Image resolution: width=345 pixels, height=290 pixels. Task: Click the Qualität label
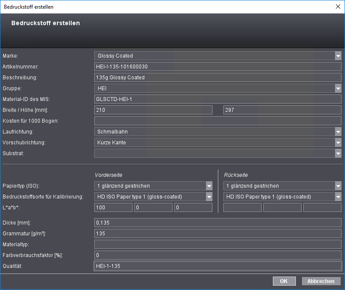click(x=12, y=266)
